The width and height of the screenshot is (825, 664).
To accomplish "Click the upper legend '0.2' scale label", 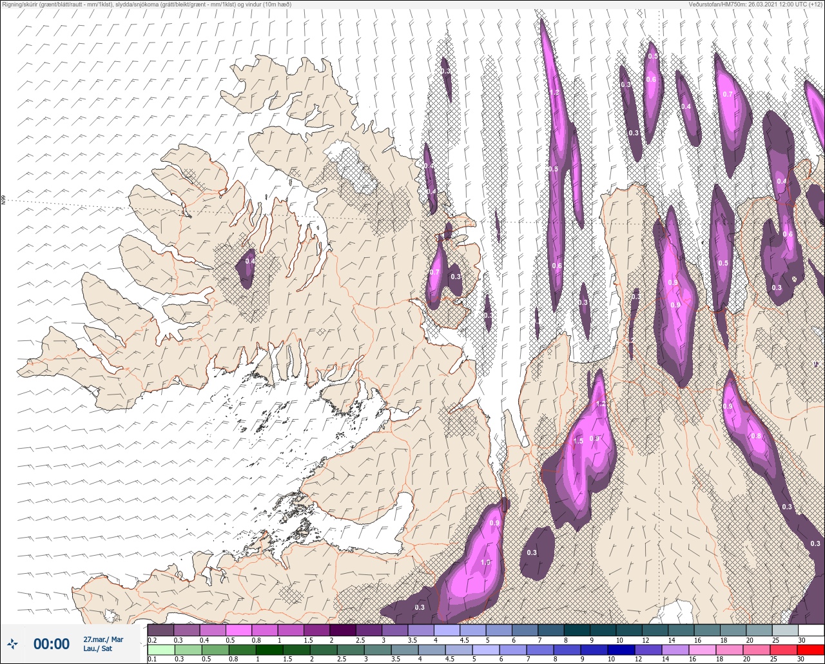I will coord(152,640).
